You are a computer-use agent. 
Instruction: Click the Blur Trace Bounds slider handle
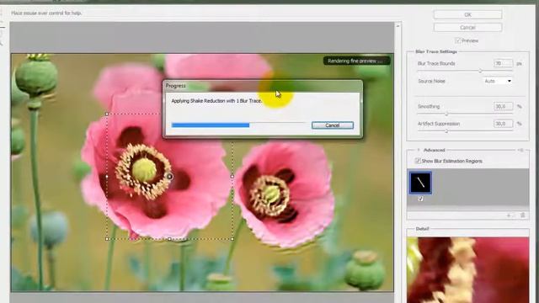[x=480, y=71]
